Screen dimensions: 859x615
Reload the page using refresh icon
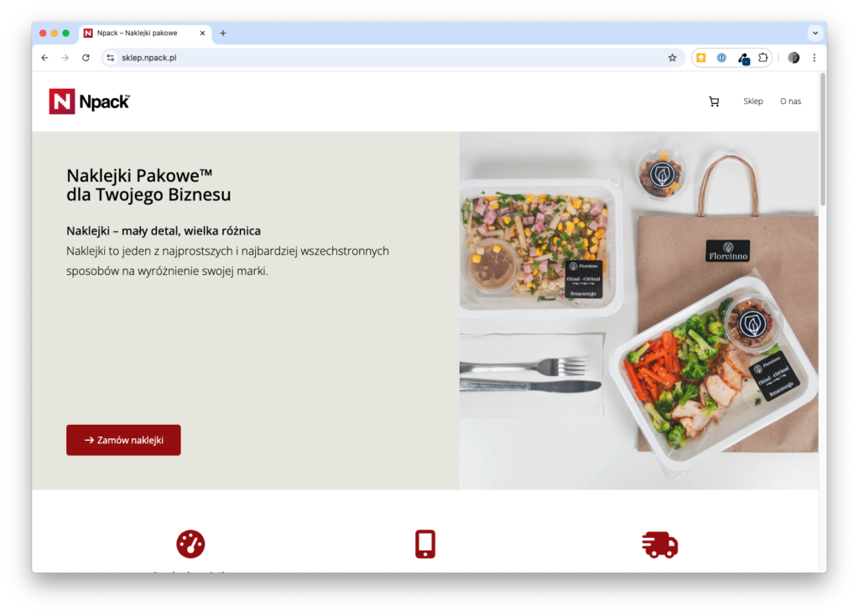[86, 58]
